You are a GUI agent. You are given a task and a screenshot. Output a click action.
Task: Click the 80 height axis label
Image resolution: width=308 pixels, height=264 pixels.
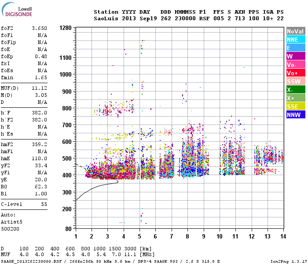[69, 229]
